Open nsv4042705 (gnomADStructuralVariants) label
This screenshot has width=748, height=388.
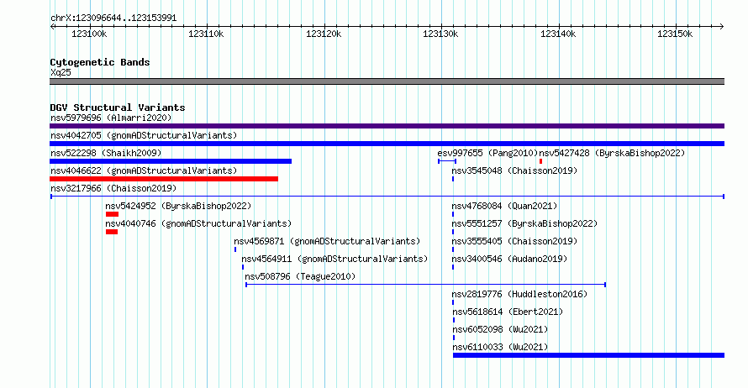144,135
